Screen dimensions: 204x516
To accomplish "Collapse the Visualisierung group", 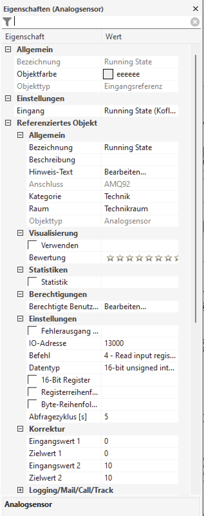I will pos(20,233).
